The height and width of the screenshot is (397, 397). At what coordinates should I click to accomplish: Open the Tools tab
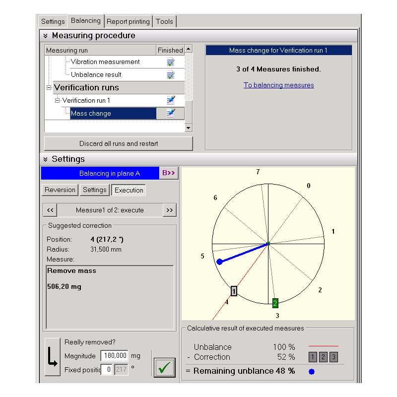tap(164, 21)
